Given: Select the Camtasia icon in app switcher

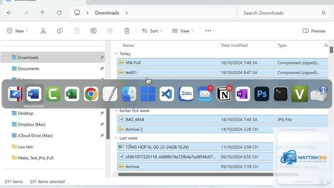Looking at the screenshot, I should pyautogui.click(x=53, y=94).
